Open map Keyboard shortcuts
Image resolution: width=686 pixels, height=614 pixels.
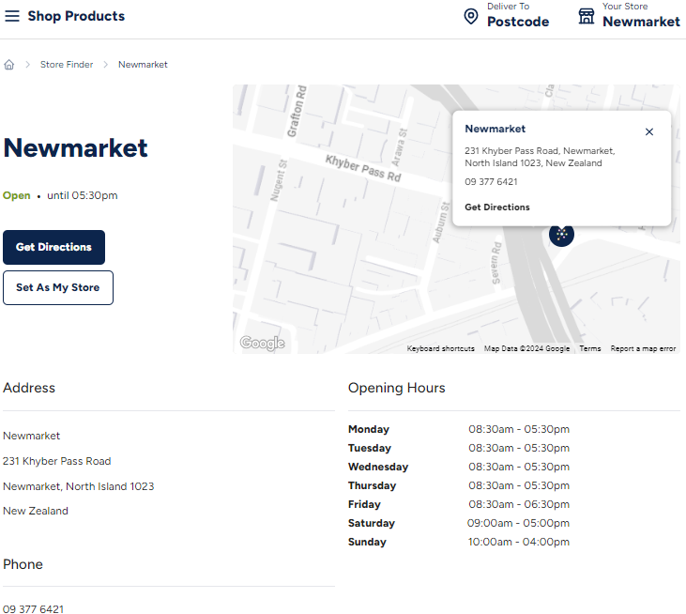(x=440, y=349)
